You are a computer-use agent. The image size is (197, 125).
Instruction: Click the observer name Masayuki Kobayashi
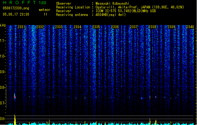coord(112,3)
